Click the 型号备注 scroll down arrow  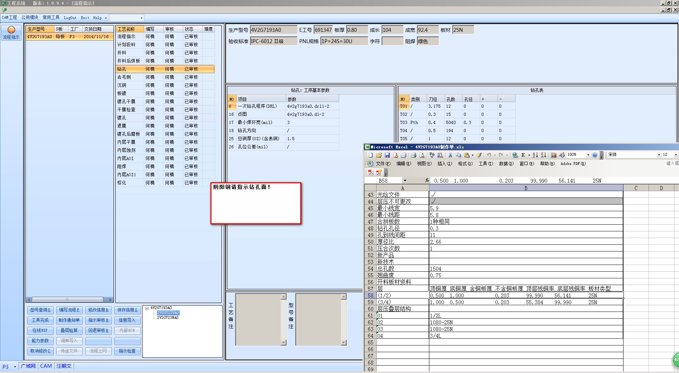coord(343,342)
